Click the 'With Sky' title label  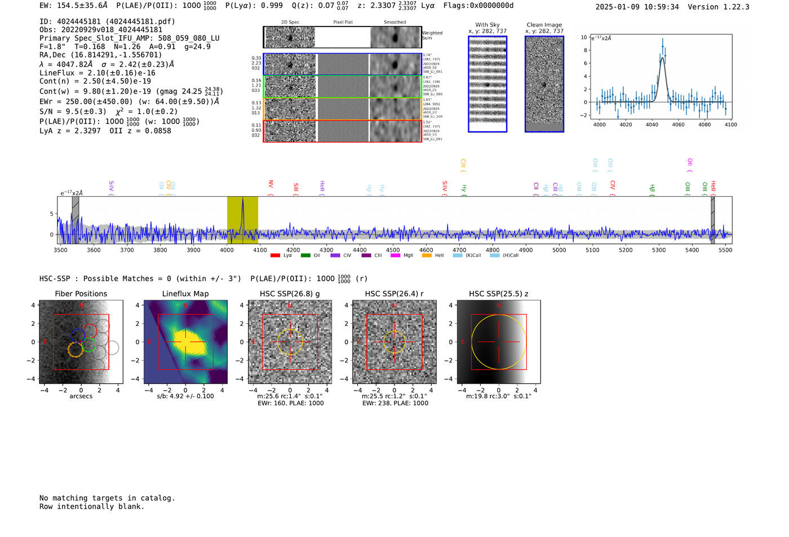coord(487,25)
